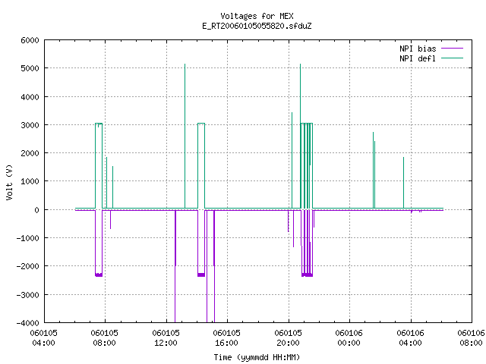Click y-axis tick value 5000
486x364 pixels.
pyautogui.click(x=30, y=68)
